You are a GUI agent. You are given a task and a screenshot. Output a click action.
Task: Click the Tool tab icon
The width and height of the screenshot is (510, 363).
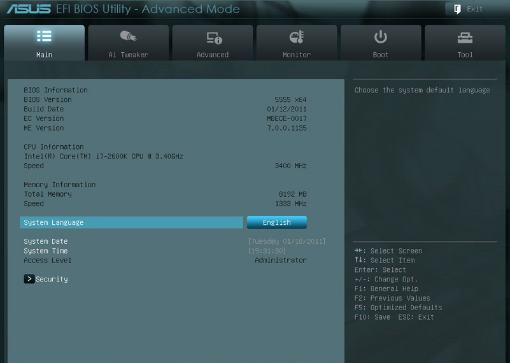coord(465,38)
